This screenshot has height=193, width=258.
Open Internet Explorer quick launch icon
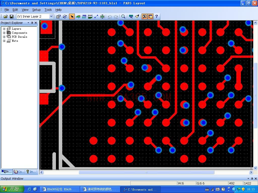point(29,189)
